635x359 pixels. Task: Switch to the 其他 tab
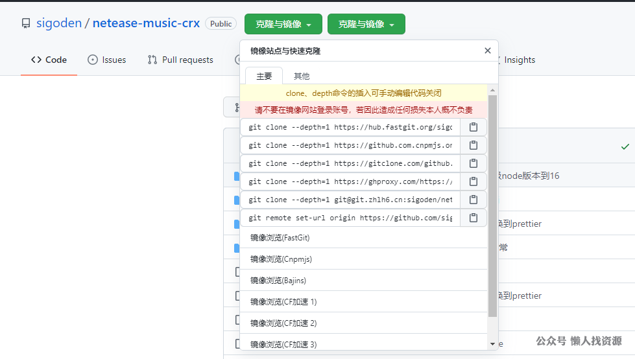pos(302,76)
